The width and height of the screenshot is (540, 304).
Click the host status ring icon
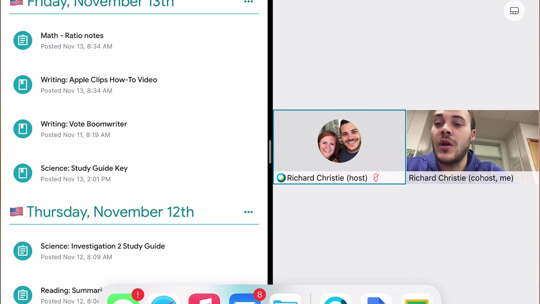click(281, 178)
